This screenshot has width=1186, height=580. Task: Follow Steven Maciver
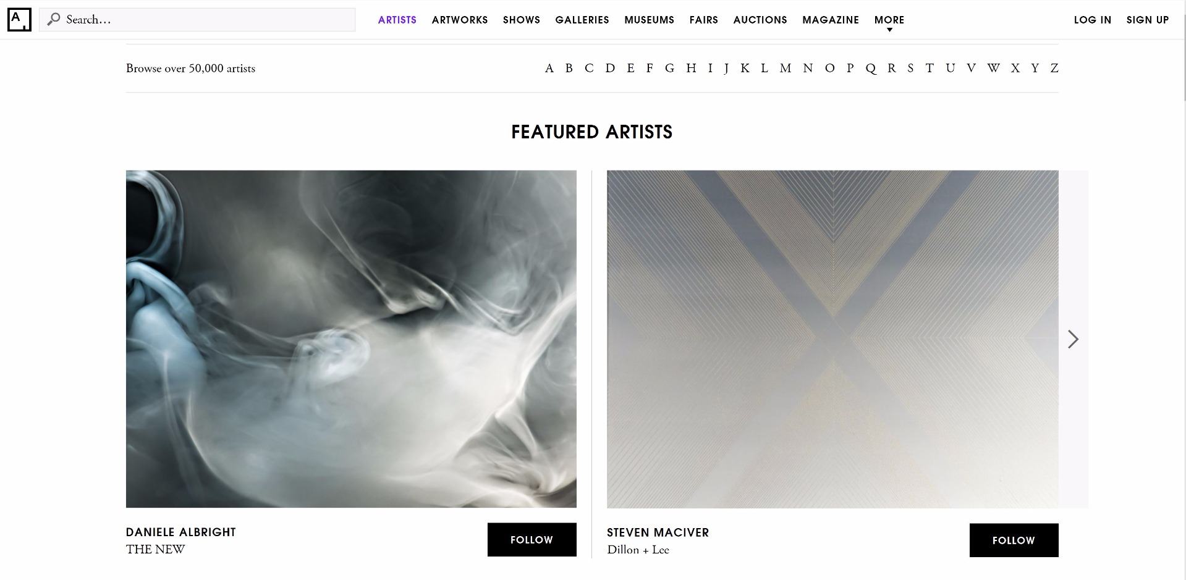coord(1014,540)
